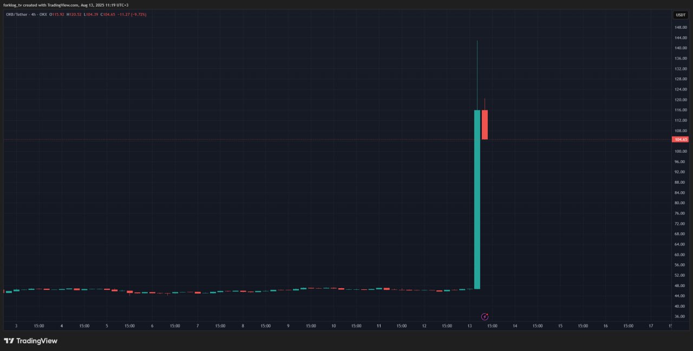693x351 pixels.
Task: Click the −11.27 (−9.72%) change value
Action: 132,14
